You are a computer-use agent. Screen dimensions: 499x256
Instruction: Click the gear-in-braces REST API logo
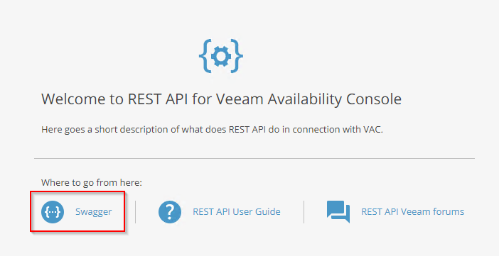coord(221,56)
